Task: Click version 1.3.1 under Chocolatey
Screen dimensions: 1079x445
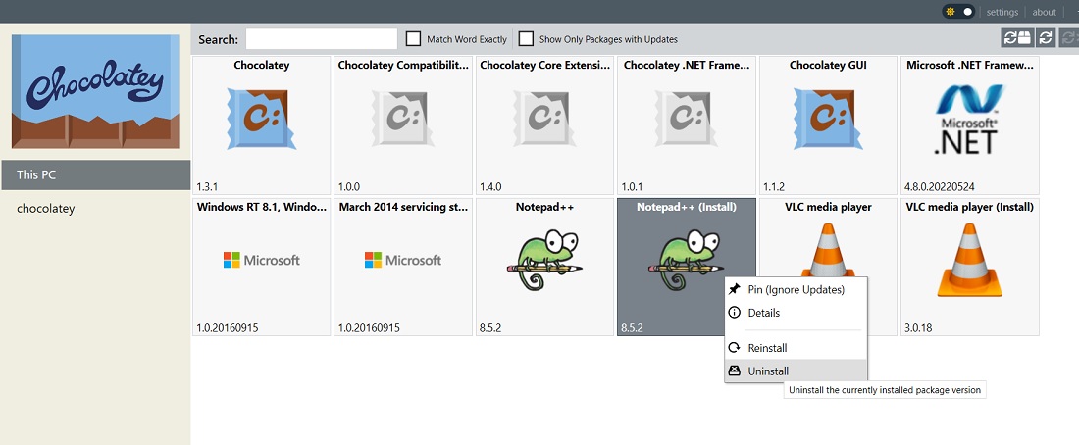Action: [207, 186]
